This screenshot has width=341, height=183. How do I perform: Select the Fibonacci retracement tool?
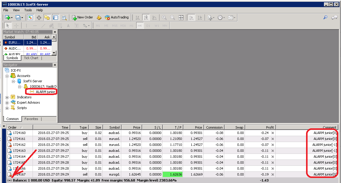(60, 26)
